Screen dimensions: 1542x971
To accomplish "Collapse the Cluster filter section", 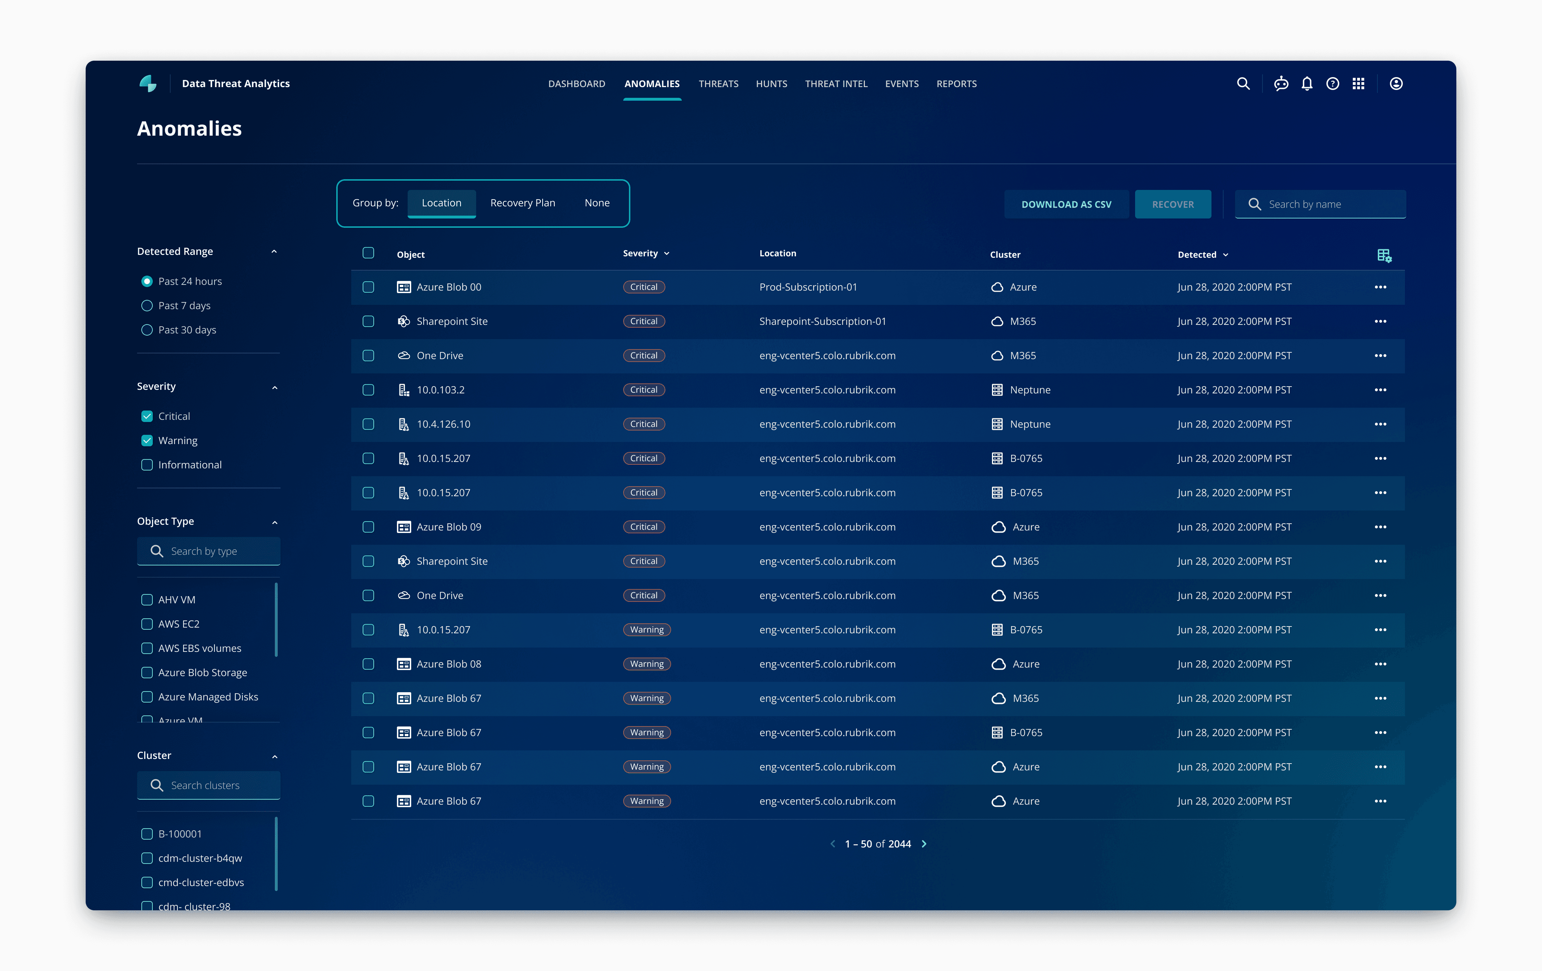I will [275, 756].
